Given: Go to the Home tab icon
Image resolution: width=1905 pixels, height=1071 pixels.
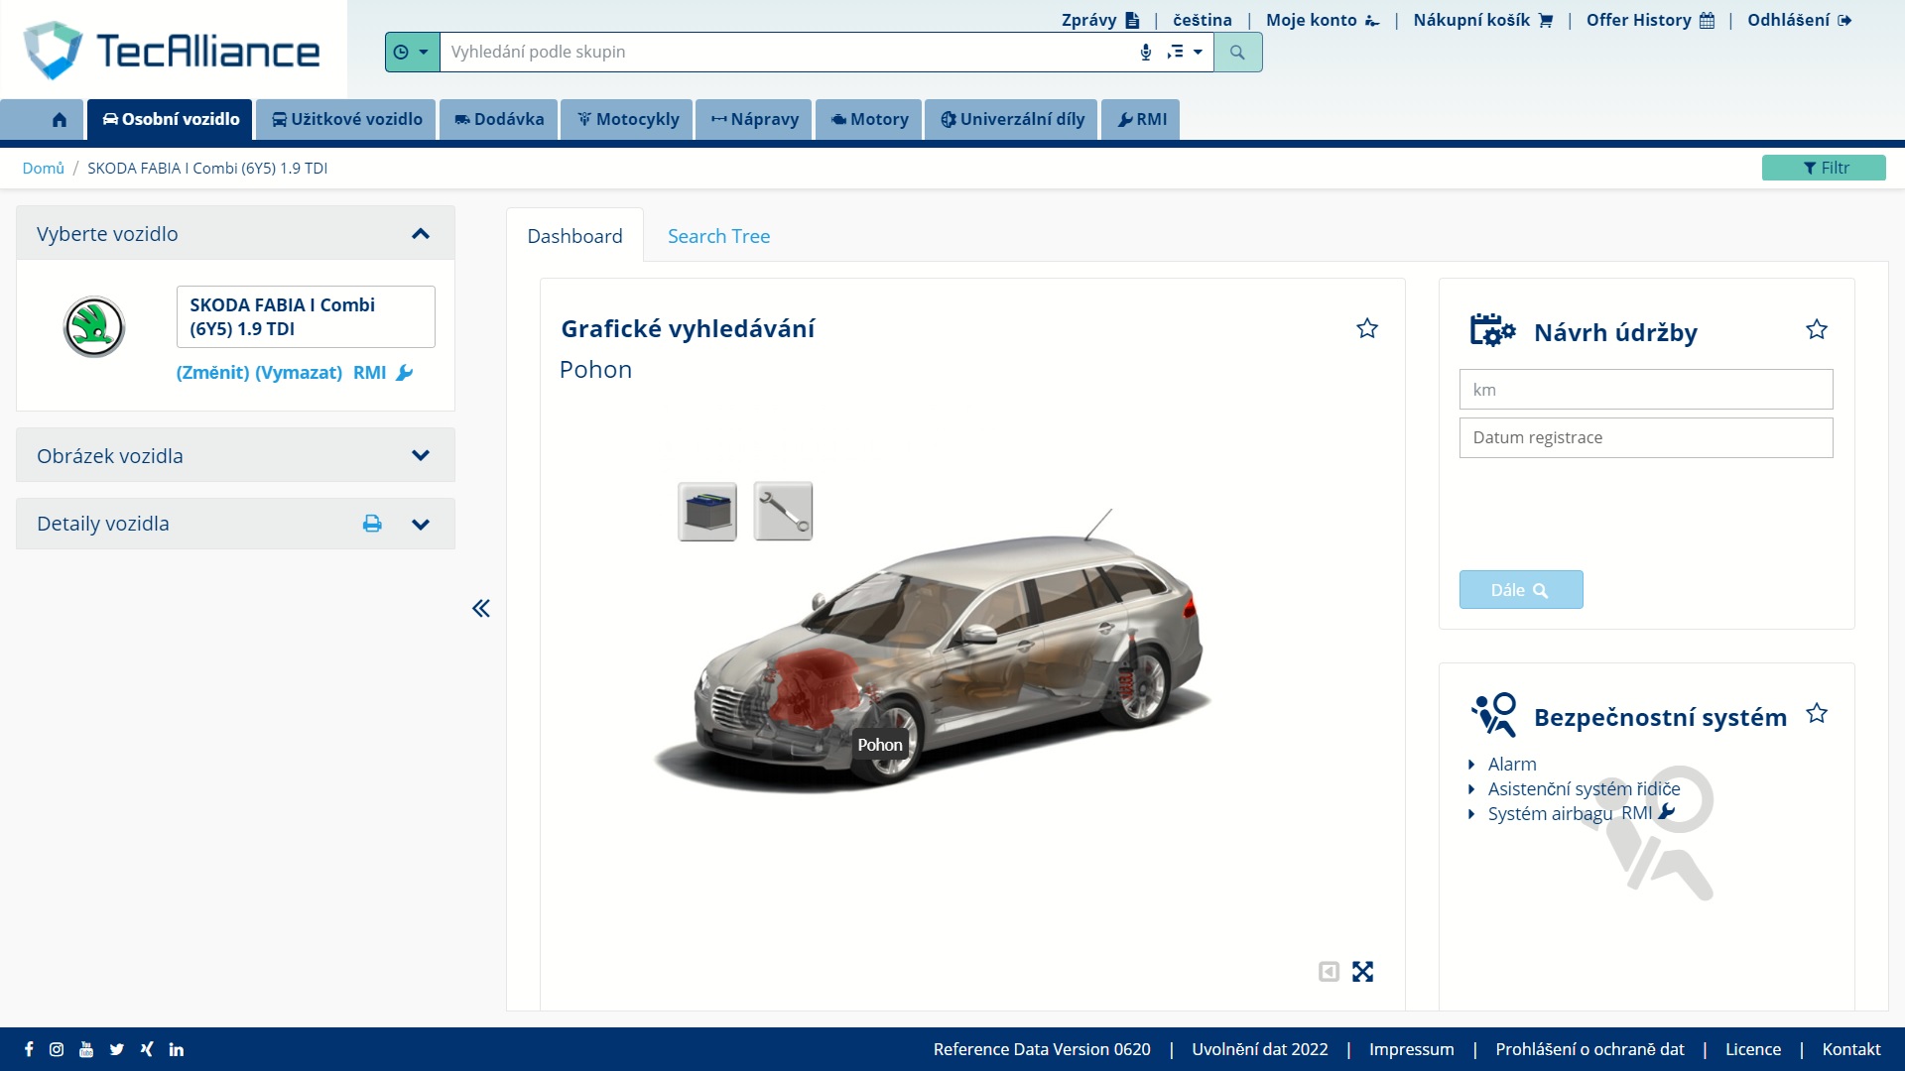Looking at the screenshot, I should (x=60, y=119).
